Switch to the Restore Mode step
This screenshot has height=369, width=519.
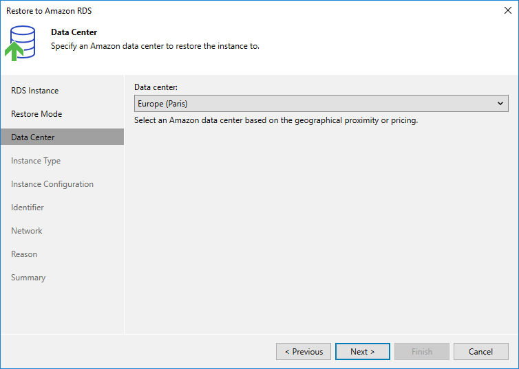[36, 114]
